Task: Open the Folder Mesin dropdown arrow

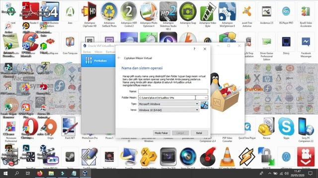Action: click(x=206, y=98)
